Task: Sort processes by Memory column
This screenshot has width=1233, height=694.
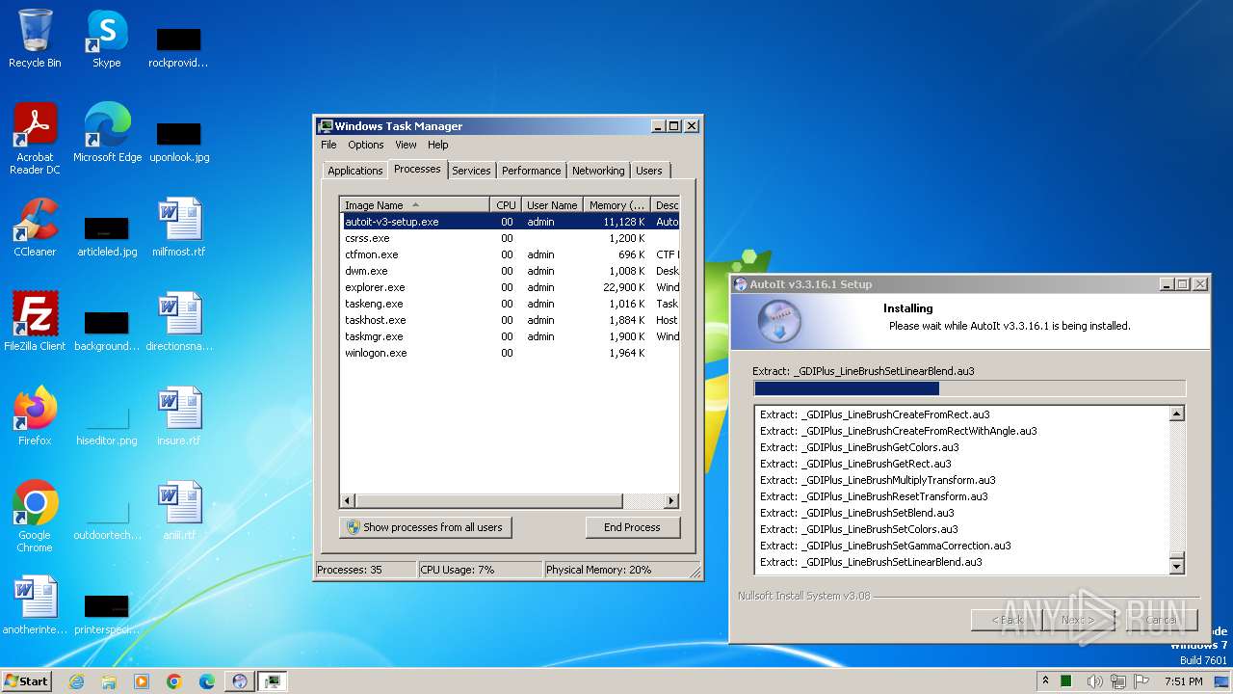Action: point(616,205)
